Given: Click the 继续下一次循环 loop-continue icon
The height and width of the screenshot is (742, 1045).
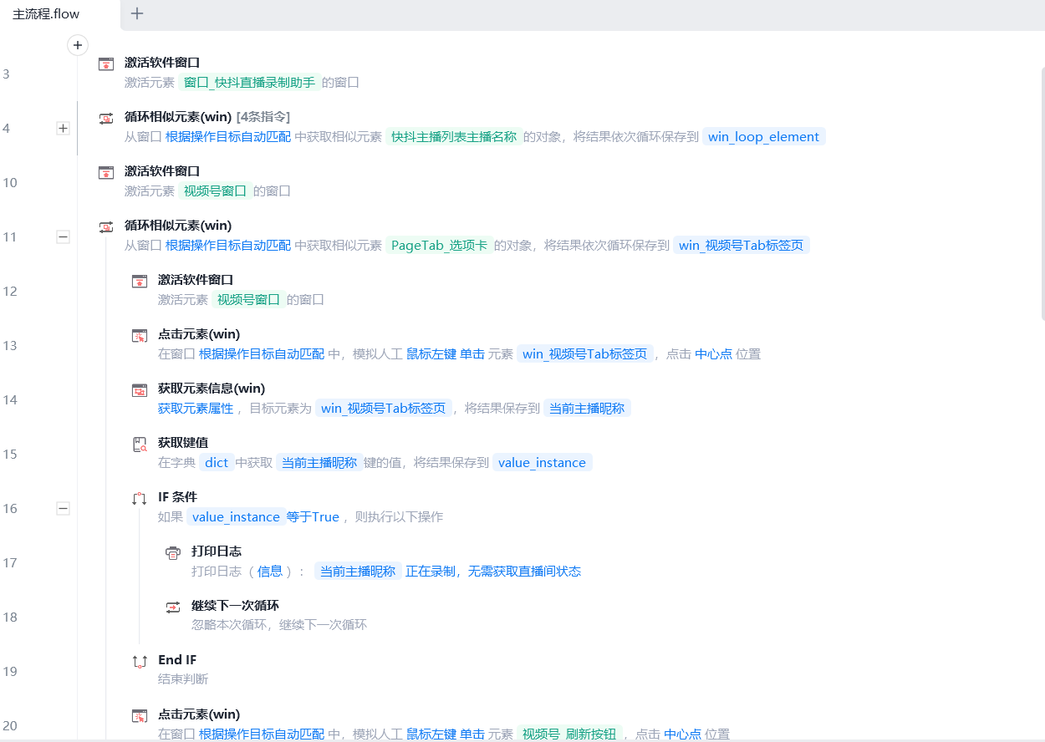Looking at the screenshot, I should [173, 605].
